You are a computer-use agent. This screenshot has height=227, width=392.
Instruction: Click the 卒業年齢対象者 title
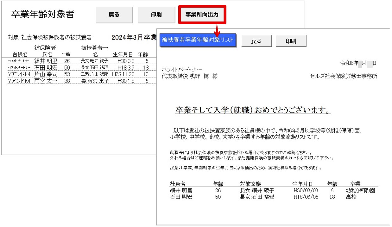(x=43, y=14)
